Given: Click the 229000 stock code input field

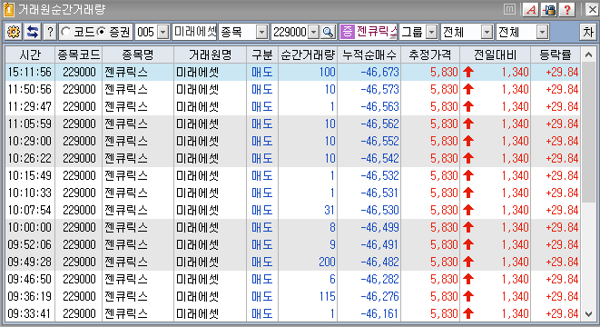Looking at the screenshot, I should click(290, 32).
